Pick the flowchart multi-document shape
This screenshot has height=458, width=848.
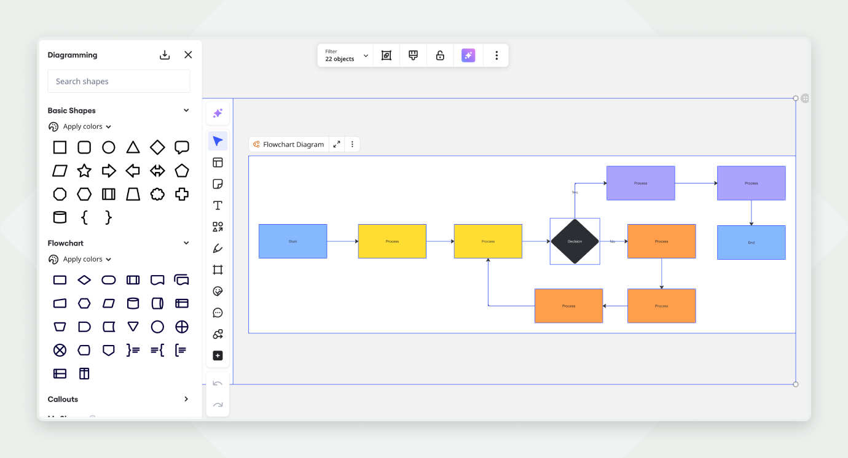click(x=182, y=280)
